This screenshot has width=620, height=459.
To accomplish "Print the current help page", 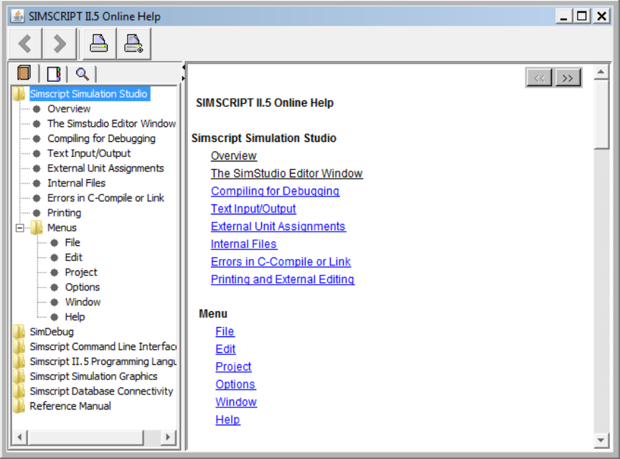I will pos(99,44).
